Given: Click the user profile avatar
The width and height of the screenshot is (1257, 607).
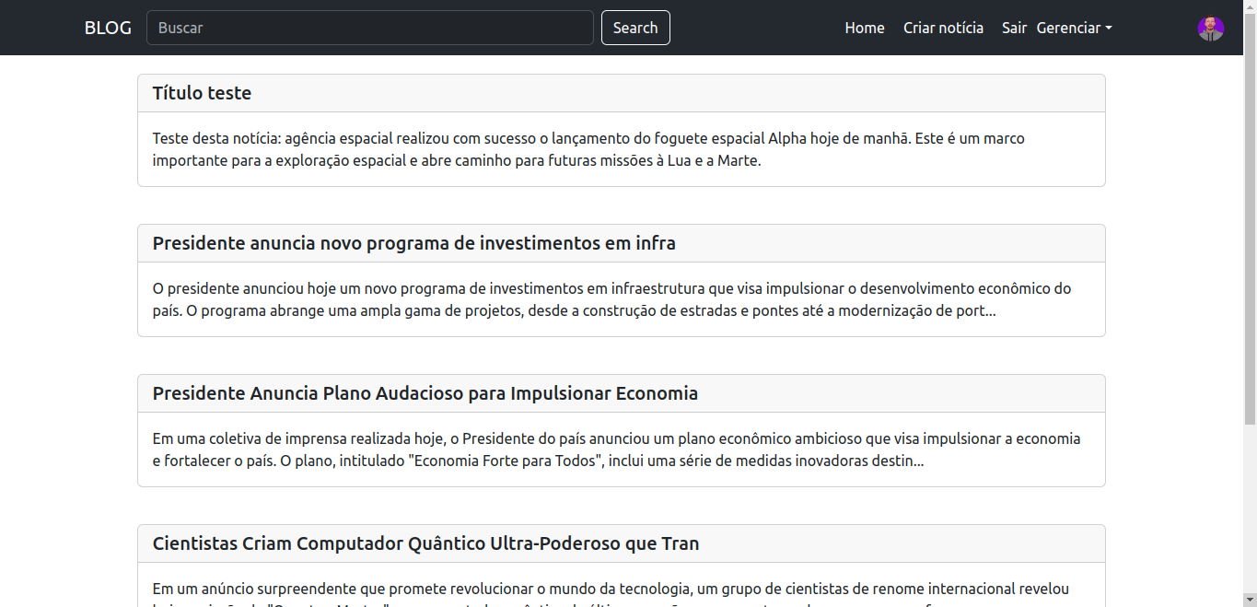Looking at the screenshot, I should tap(1210, 28).
